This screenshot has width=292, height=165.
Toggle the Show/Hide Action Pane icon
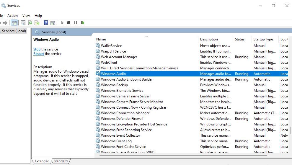tap(53, 23)
